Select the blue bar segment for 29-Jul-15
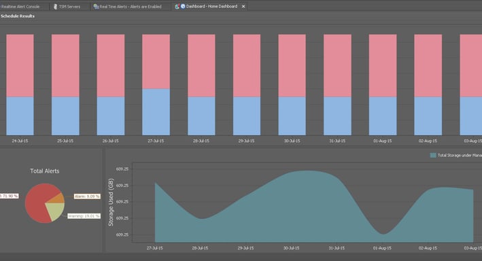This screenshot has height=261, width=482. point(247,116)
